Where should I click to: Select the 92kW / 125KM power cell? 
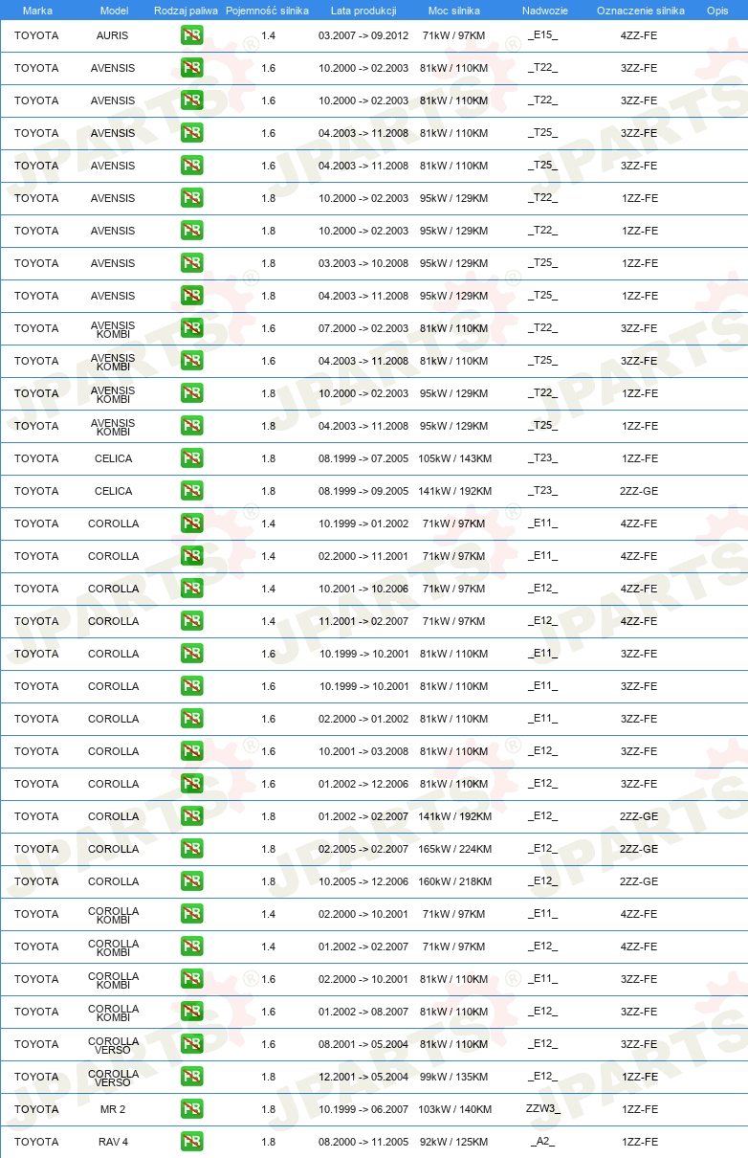(x=454, y=1142)
